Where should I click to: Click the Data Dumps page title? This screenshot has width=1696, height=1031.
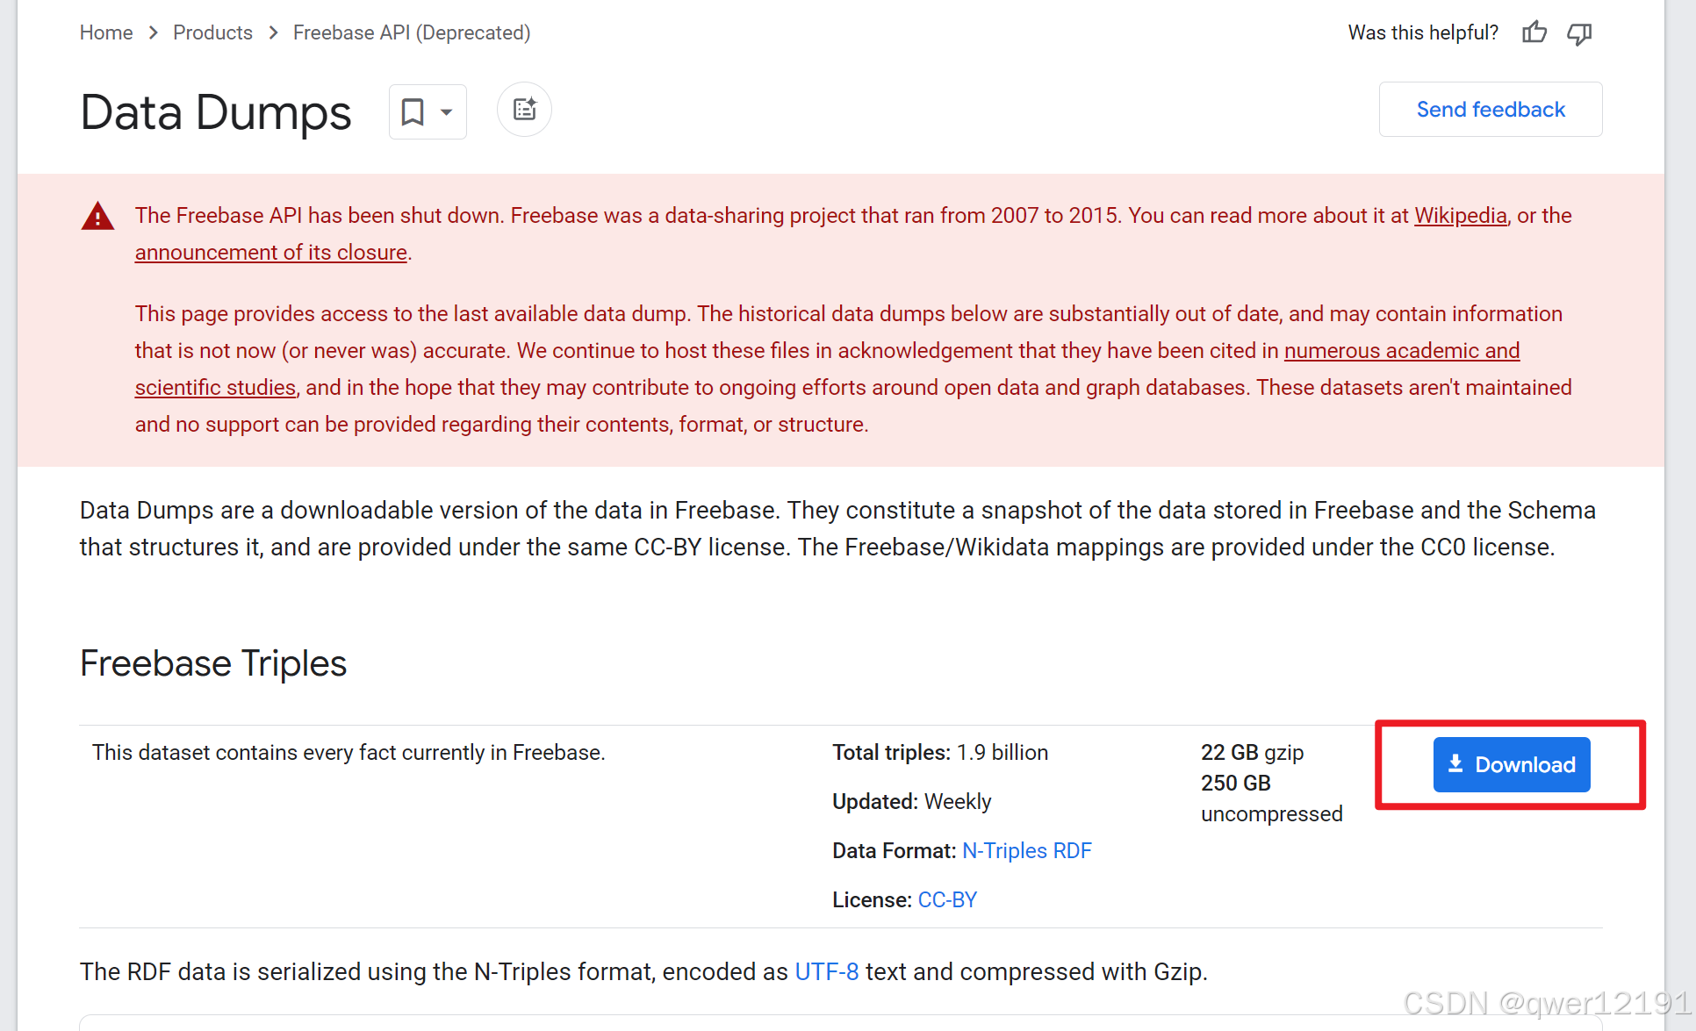point(216,112)
